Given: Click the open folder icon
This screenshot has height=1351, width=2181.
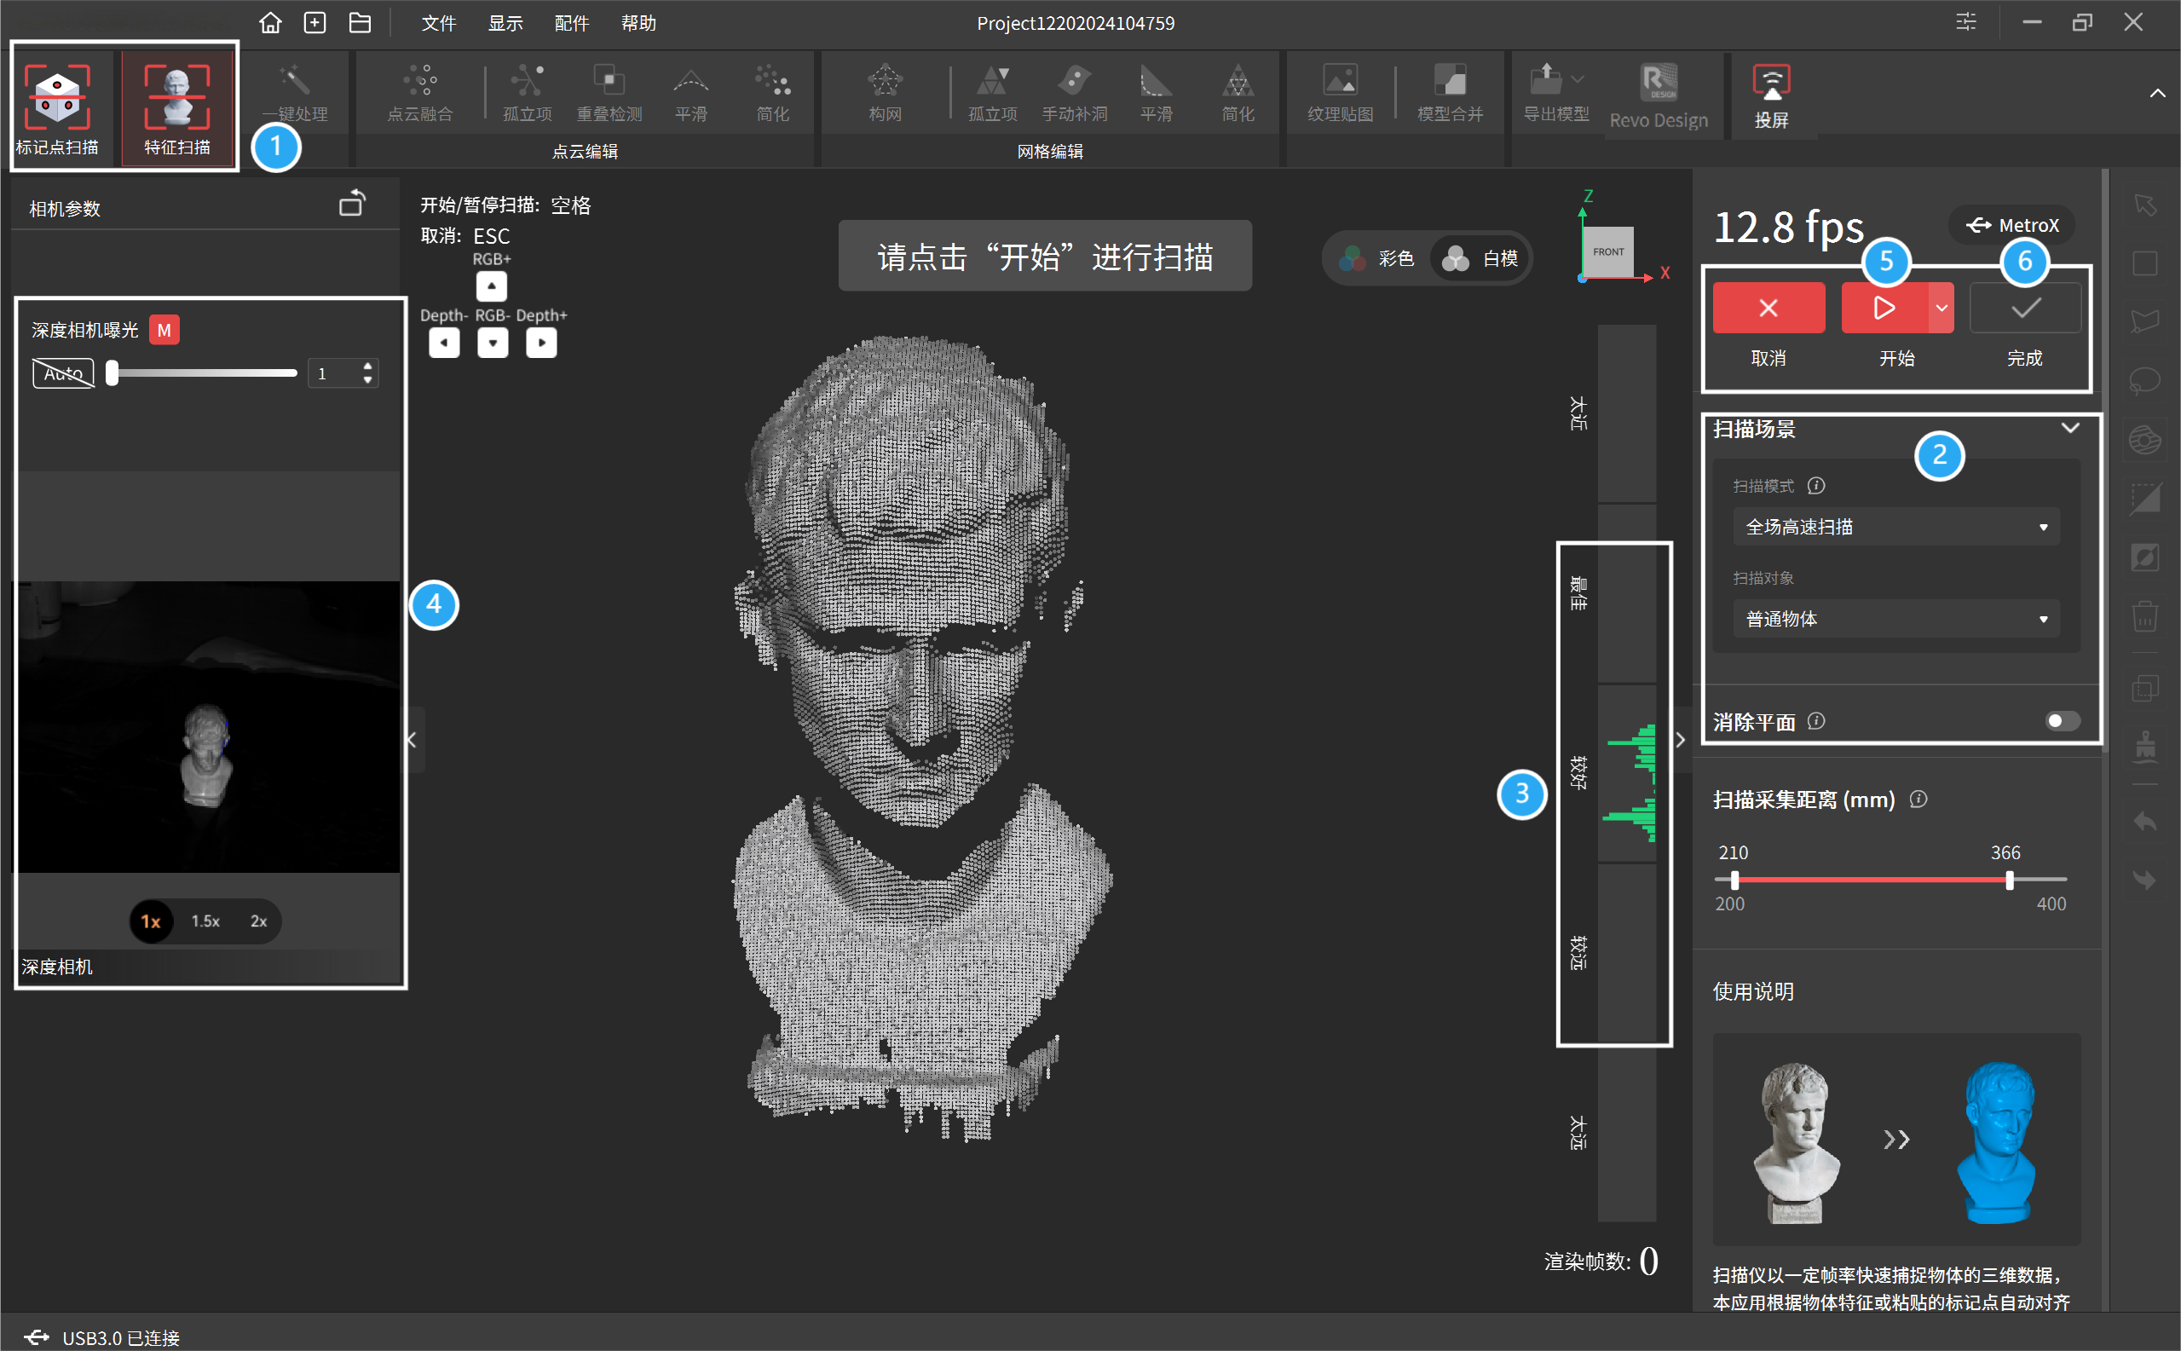Looking at the screenshot, I should coord(360,23).
